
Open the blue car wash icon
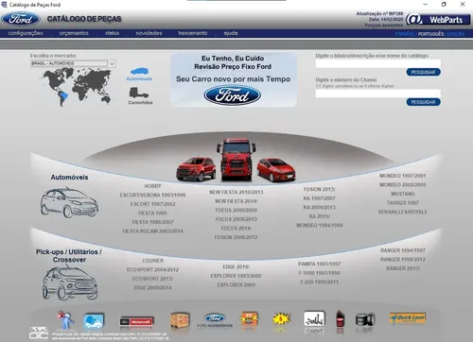(x=94, y=321)
